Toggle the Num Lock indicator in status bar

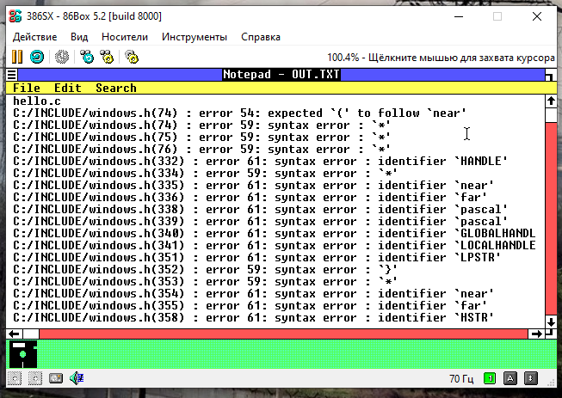tap(490, 377)
